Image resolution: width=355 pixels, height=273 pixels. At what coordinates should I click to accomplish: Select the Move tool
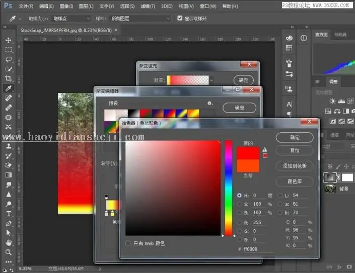9,40
